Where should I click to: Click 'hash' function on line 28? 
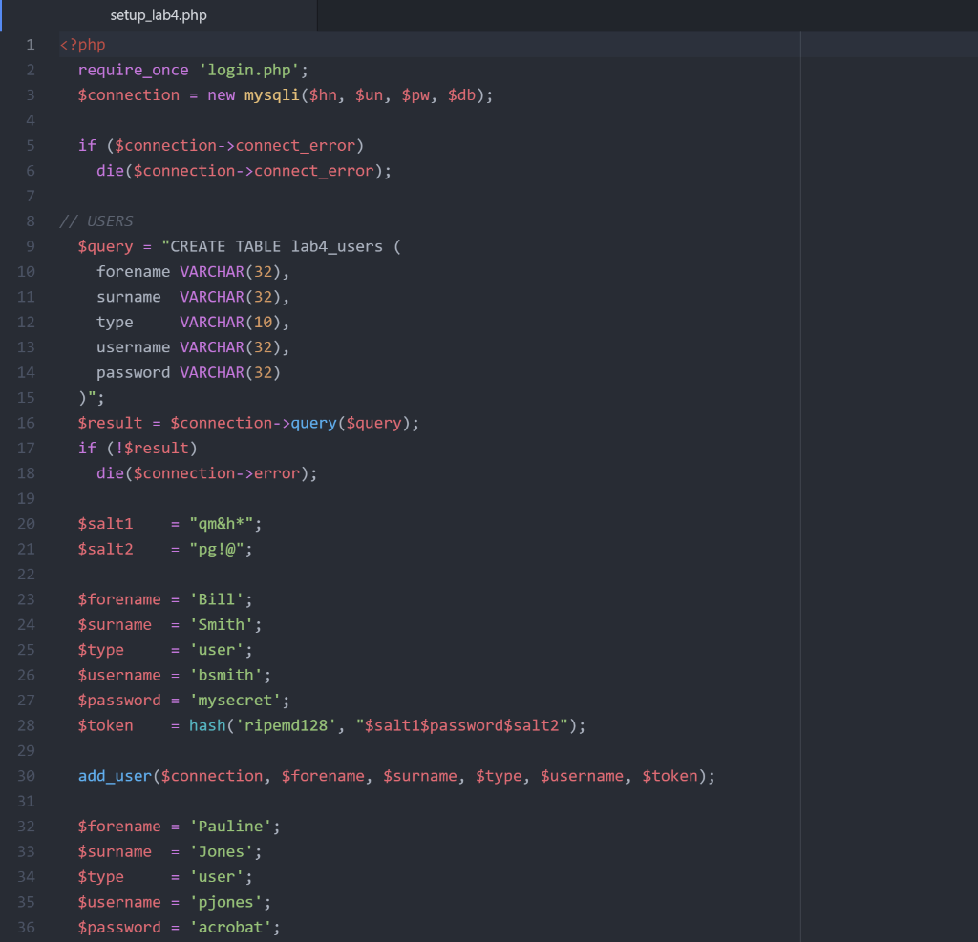coord(207,725)
